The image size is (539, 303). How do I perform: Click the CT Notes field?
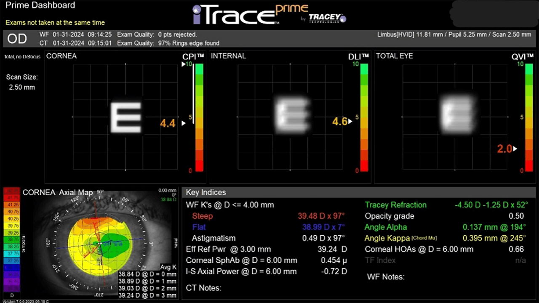(204, 288)
